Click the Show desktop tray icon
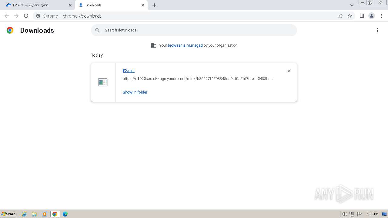Screen dimensions: 388x218 click(385, 214)
